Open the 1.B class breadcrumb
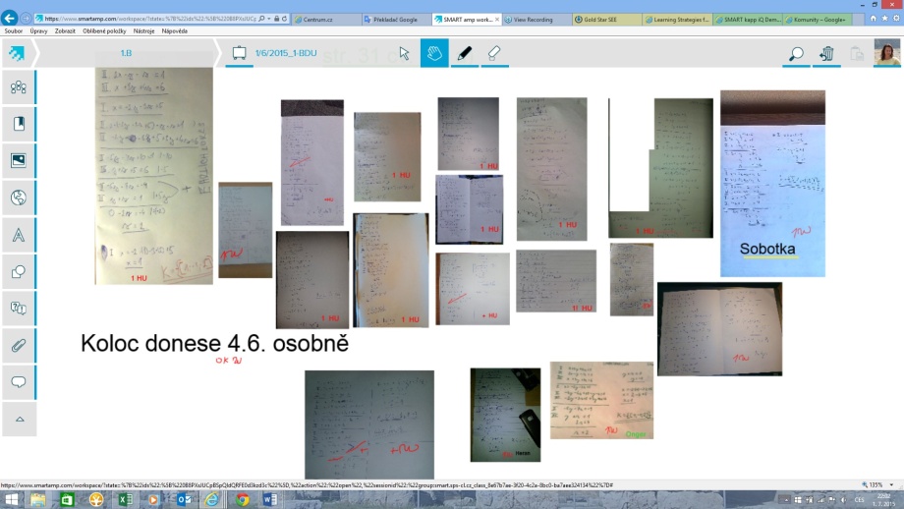 click(x=126, y=53)
